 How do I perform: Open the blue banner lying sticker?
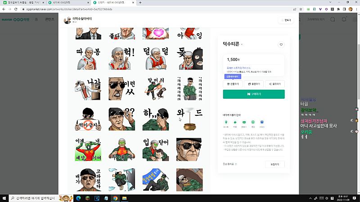click(x=156, y=180)
